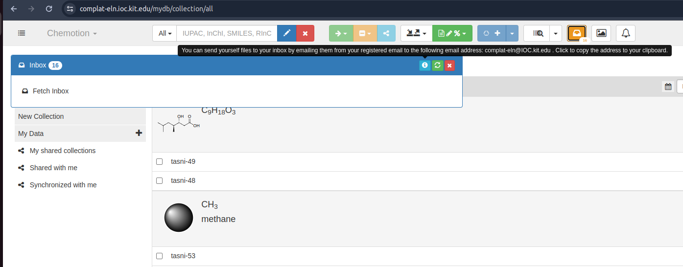Open notifications bell icon

click(x=626, y=33)
